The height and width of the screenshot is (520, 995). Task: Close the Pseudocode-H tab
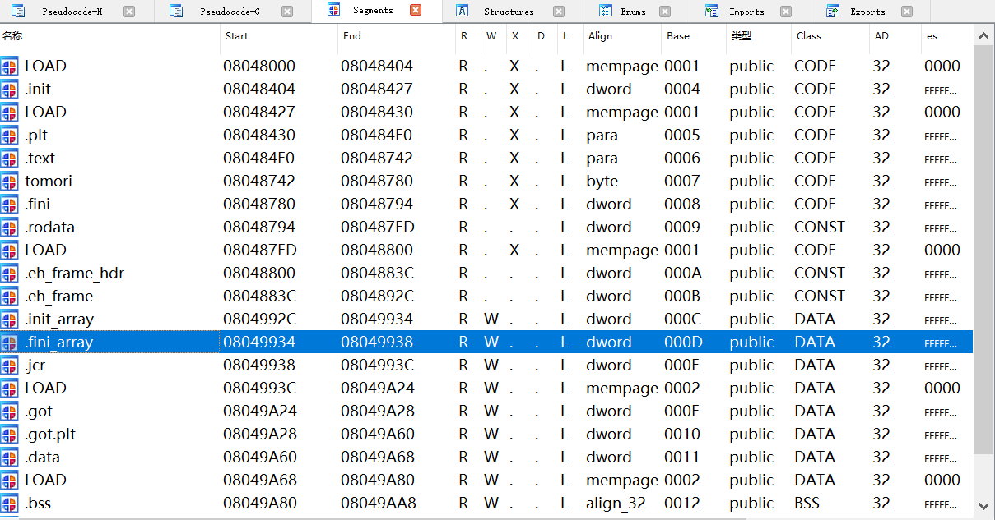129,12
